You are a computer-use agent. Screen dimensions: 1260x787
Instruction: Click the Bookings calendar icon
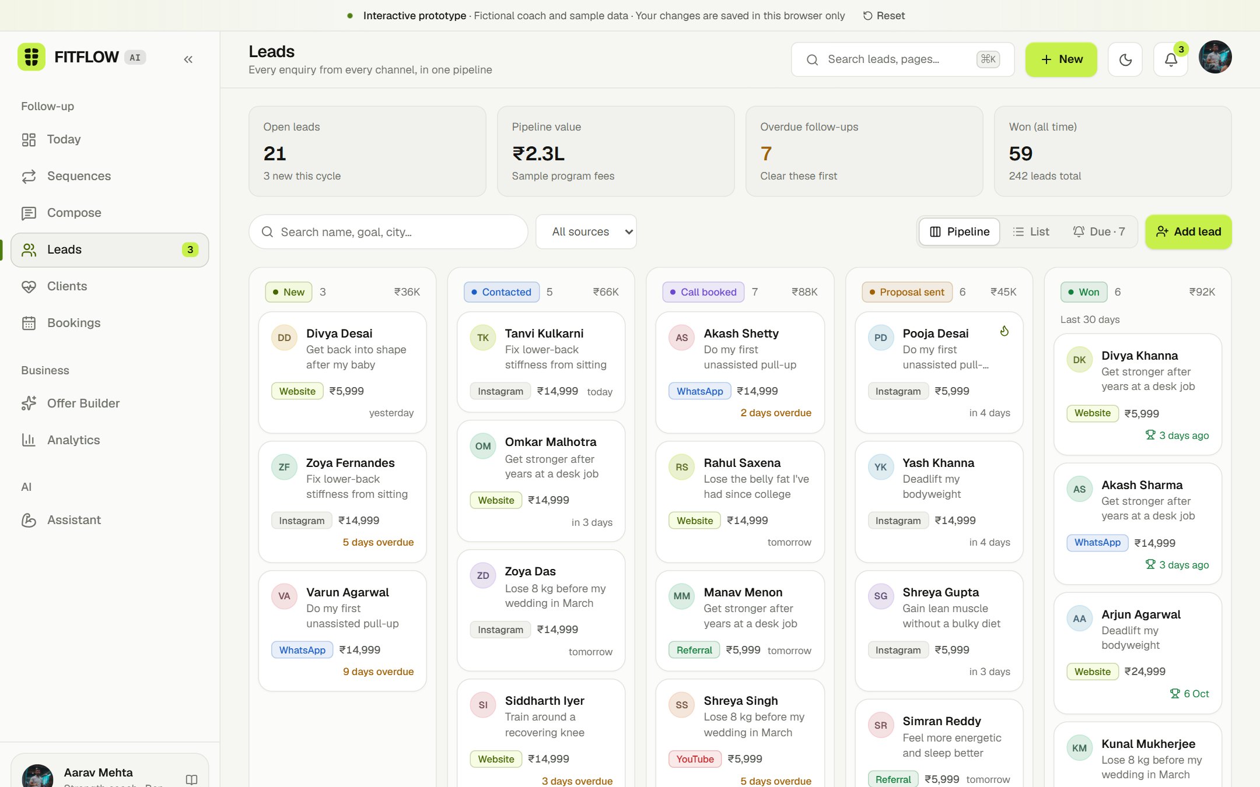point(29,323)
